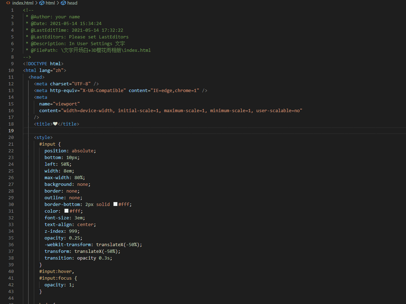Click 'opacity: 0.25;' declaration
Image resolution: width=406 pixels, height=304 pixels.
tap(63, 238)
